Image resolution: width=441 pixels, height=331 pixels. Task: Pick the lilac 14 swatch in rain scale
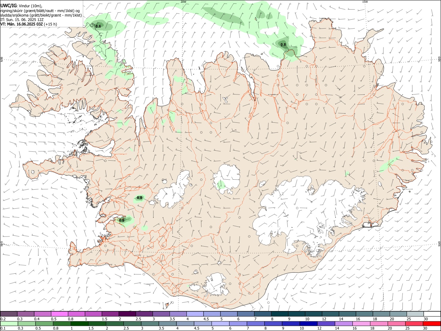click(343, 323)
